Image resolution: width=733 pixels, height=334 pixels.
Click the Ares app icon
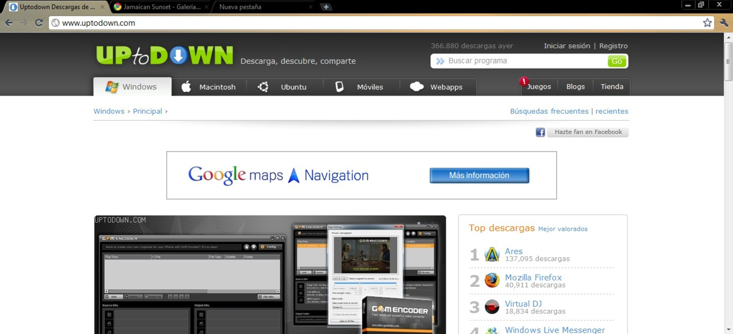click(x=492, y=254)
